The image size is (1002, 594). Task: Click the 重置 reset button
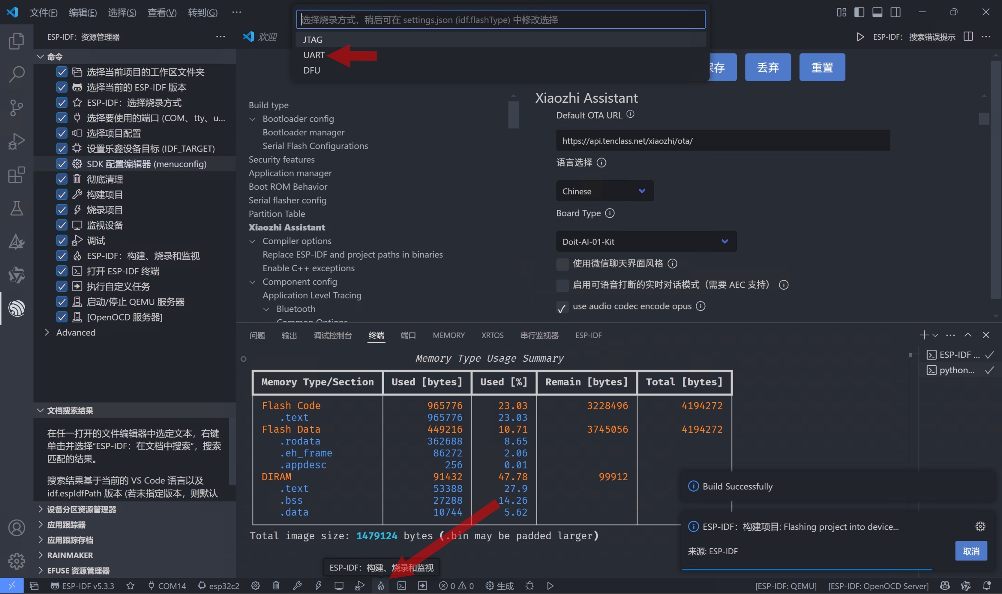click(822, 67)
